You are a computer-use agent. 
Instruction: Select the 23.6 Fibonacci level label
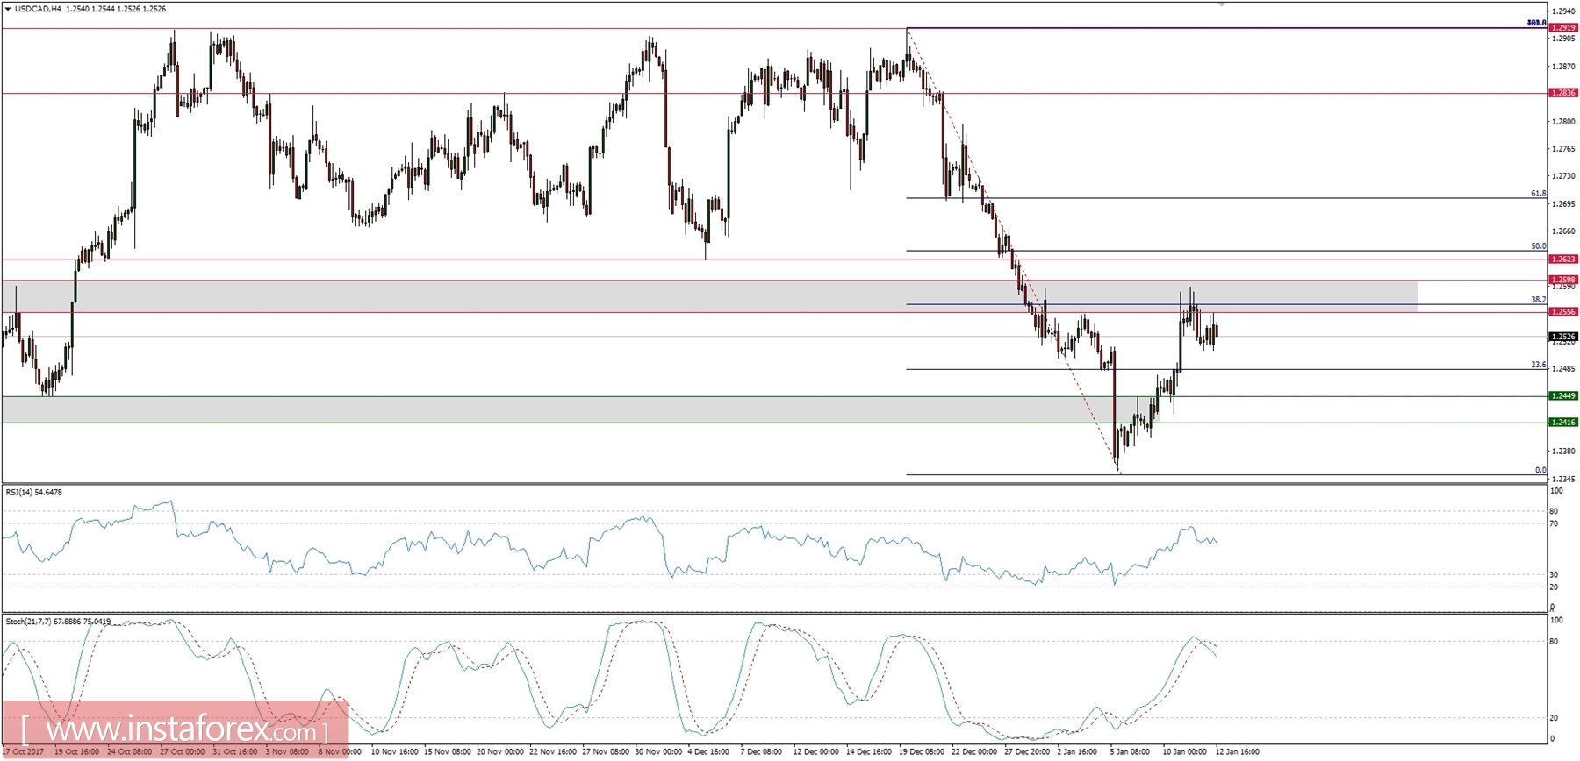pyautogui.click(x=1538, y=365)
